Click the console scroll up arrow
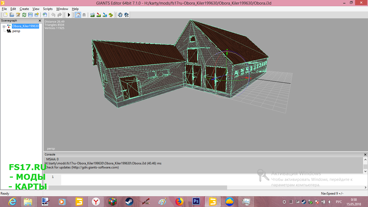 (365, 160)
